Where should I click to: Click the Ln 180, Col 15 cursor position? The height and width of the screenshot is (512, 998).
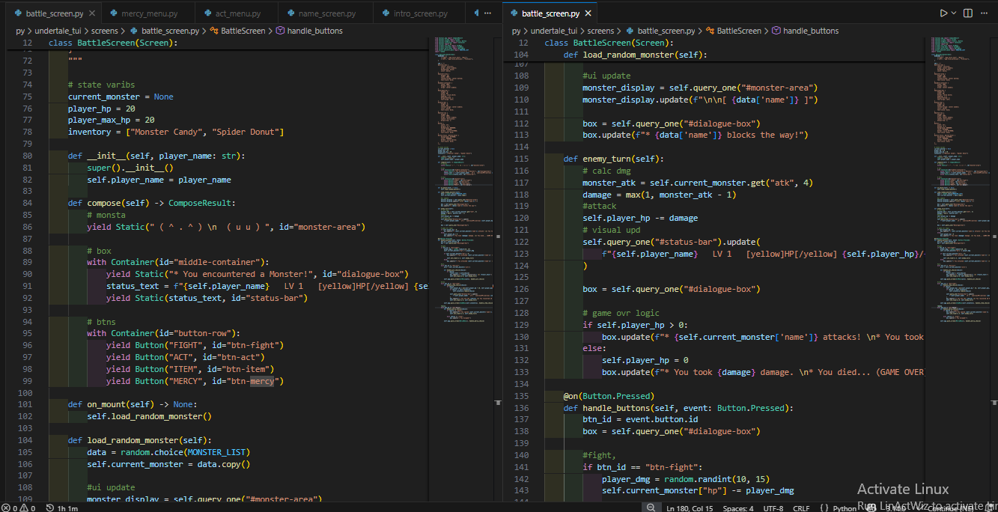coord(689,508)
